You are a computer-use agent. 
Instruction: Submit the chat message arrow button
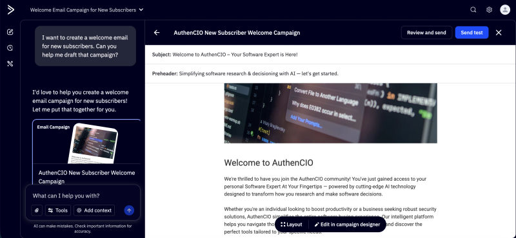pos(129,210)
